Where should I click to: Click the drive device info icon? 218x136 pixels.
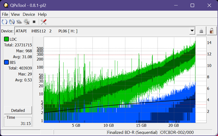[x=19, y=22]
